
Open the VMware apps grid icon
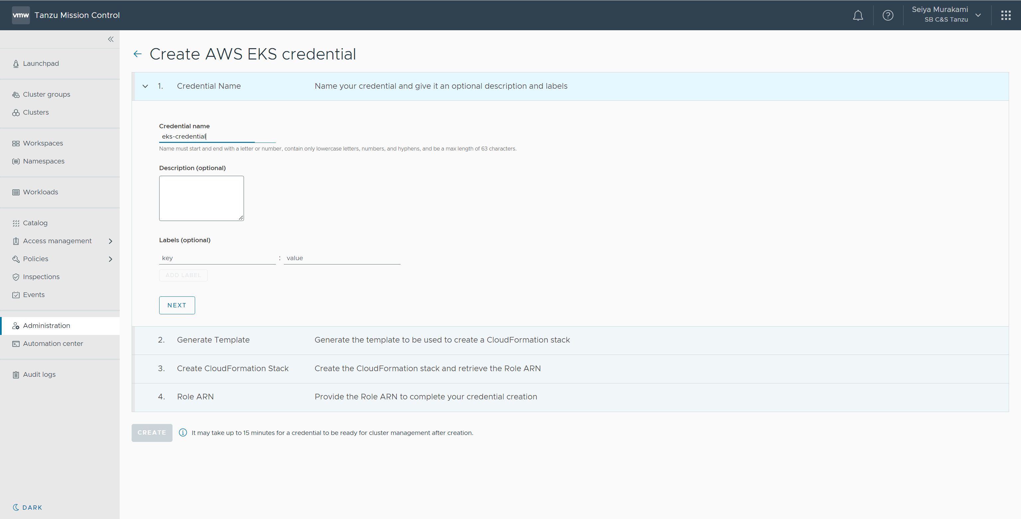tap(1005, 16)
